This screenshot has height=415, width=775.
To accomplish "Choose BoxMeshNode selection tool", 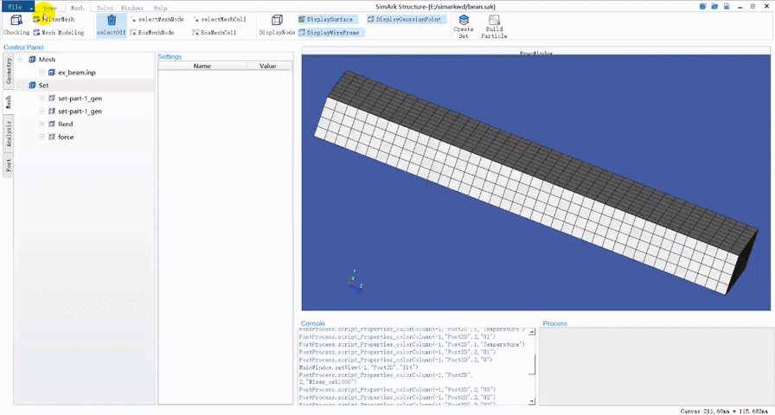I will [152, 33].
